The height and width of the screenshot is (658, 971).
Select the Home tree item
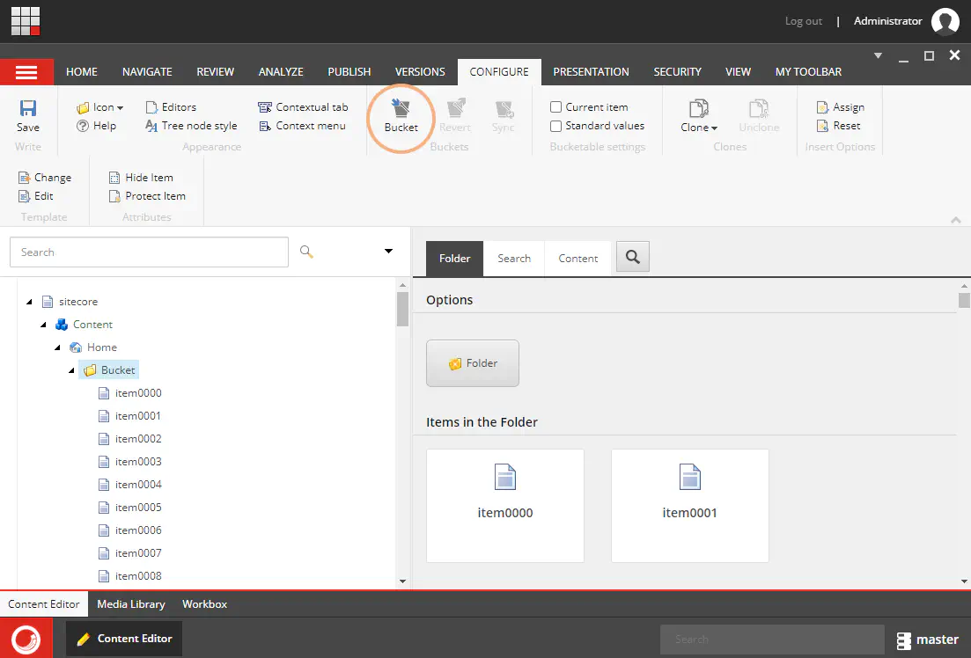pos(93,347)
